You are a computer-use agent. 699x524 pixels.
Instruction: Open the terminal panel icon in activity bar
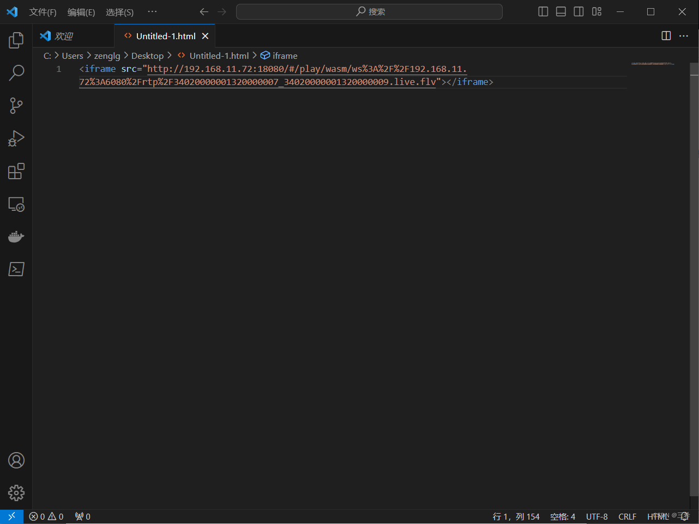[16, 269]
